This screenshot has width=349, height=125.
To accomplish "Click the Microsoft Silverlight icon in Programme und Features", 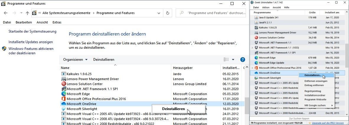I will click(x=64, y=109).
